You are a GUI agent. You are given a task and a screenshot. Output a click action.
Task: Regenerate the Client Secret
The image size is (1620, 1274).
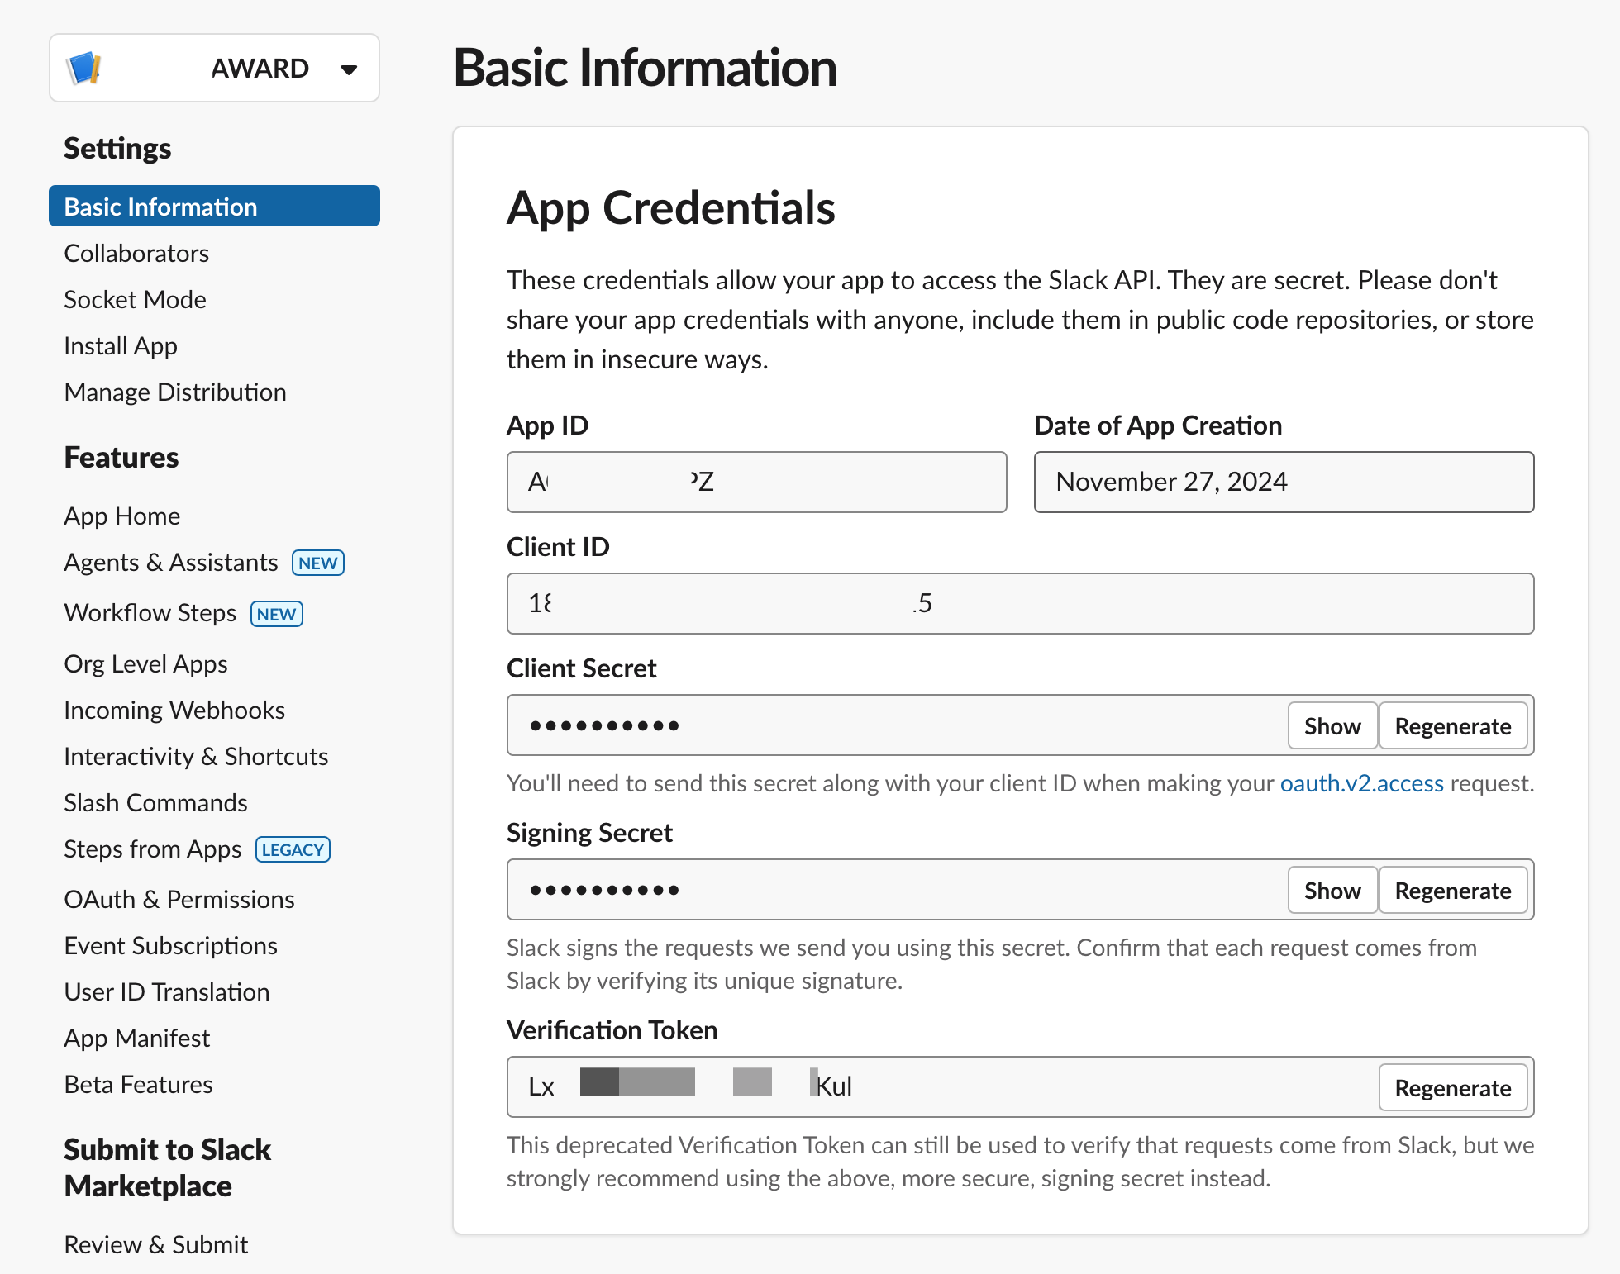pos(1452,726)
